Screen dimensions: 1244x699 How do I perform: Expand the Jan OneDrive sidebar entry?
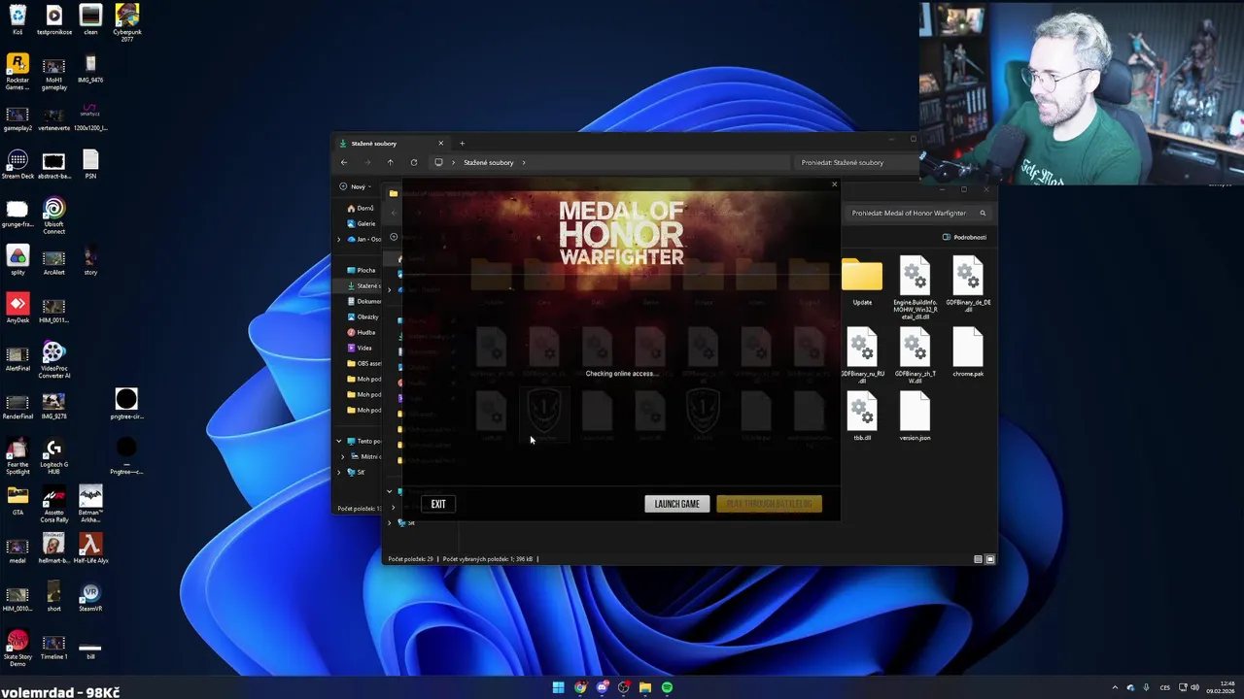(339, 239)
